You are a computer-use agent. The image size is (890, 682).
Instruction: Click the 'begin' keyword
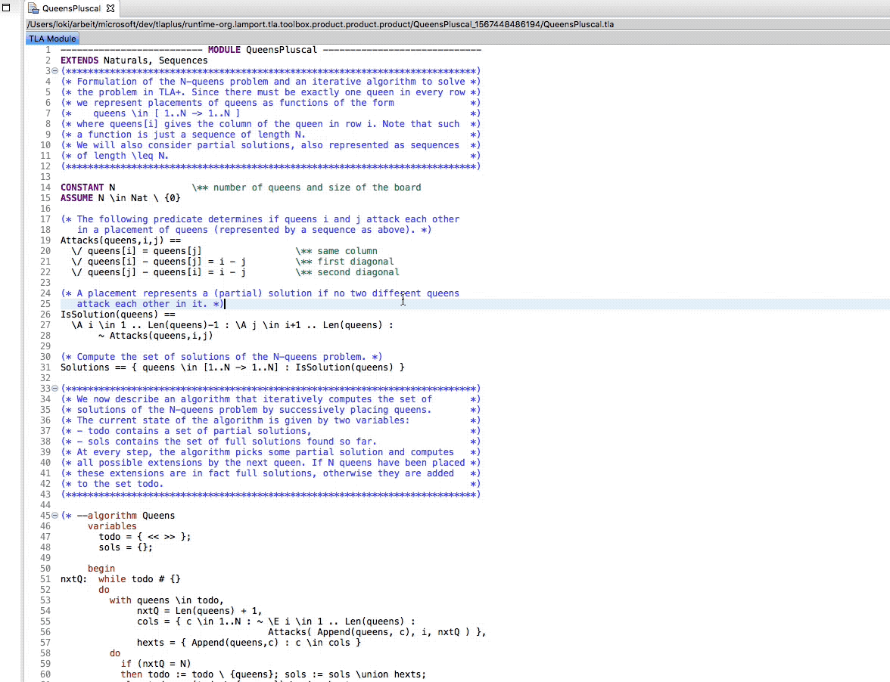pyautogui.click(x=101, y=569)
